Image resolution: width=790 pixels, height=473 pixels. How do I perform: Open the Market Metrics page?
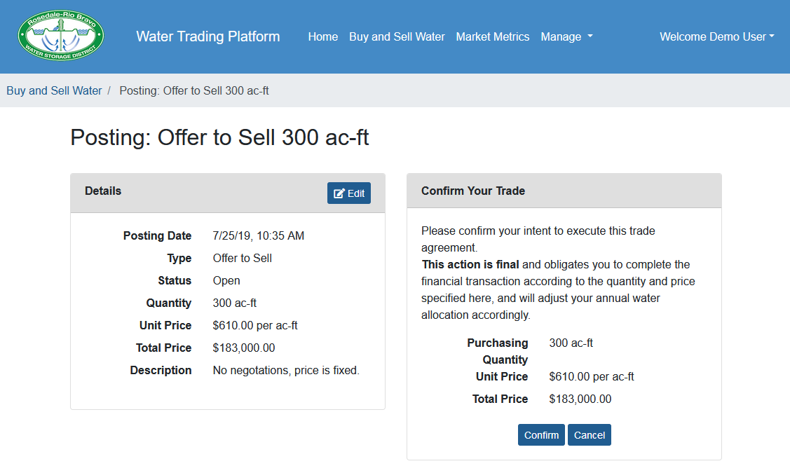pos(492,36)
